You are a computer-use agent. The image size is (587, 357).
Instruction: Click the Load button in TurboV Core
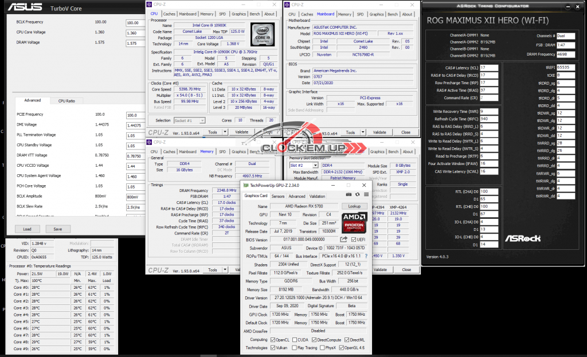pos(27,229)
